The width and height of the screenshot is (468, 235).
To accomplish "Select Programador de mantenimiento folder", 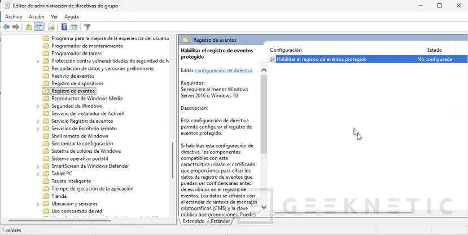I will (x=87, y=46).
